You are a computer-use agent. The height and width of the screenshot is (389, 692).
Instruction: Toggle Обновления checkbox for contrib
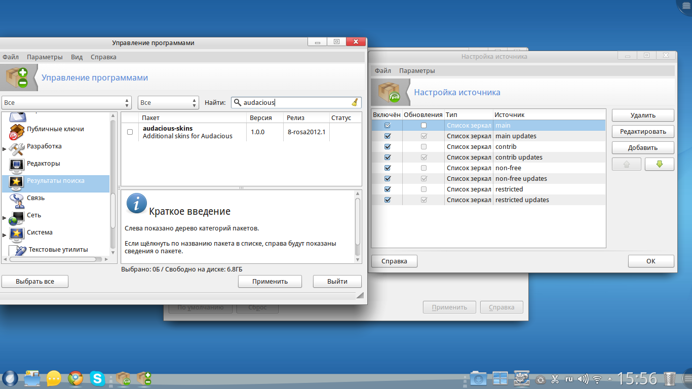click(424, 146)
